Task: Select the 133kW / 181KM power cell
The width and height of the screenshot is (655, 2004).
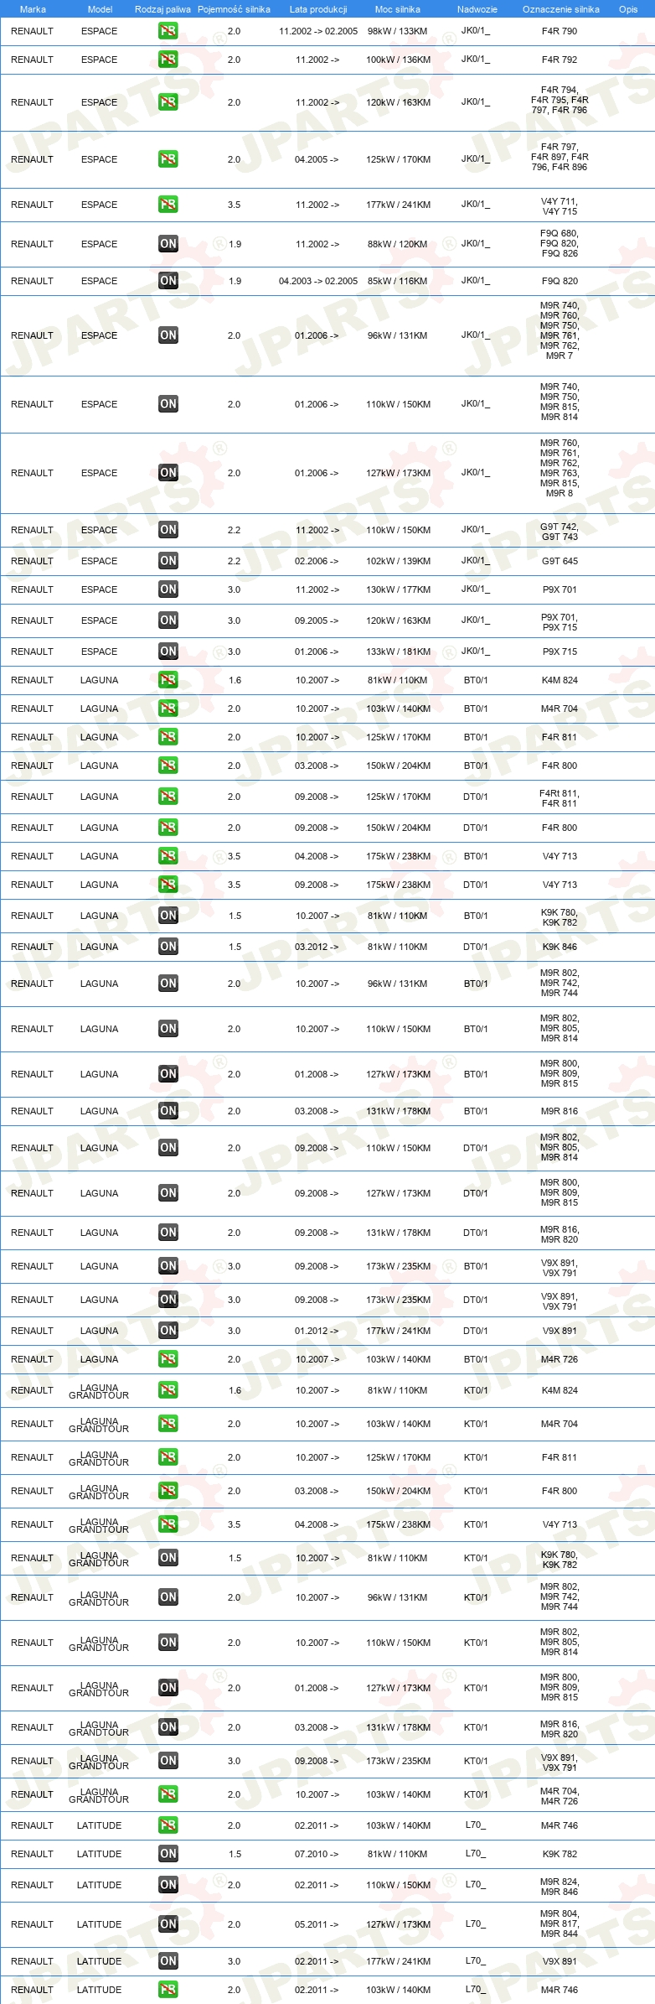Action: (399, 652)
